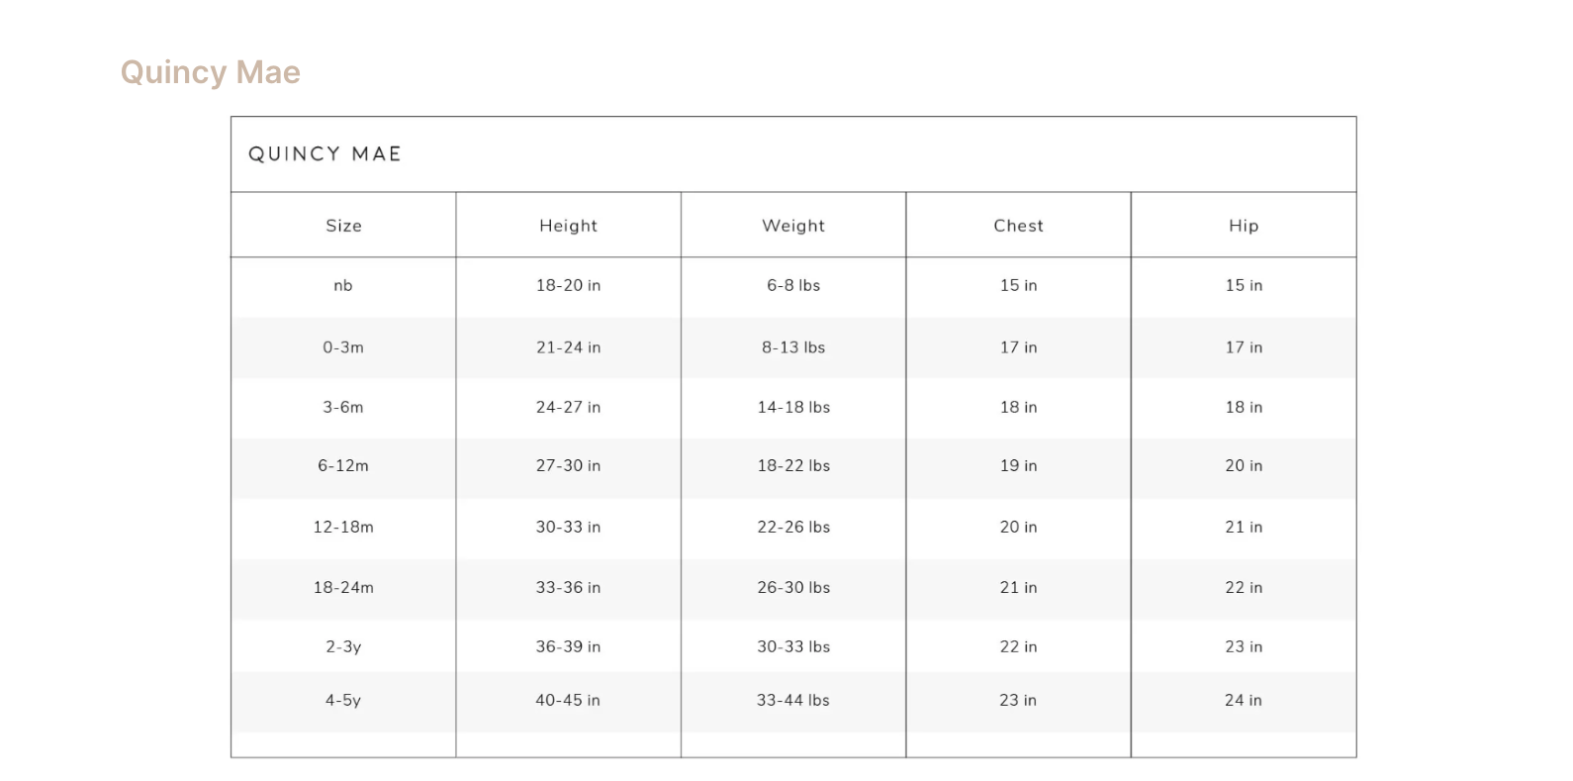Select the Height column header

pyautogui.click(x=568, y=226)
